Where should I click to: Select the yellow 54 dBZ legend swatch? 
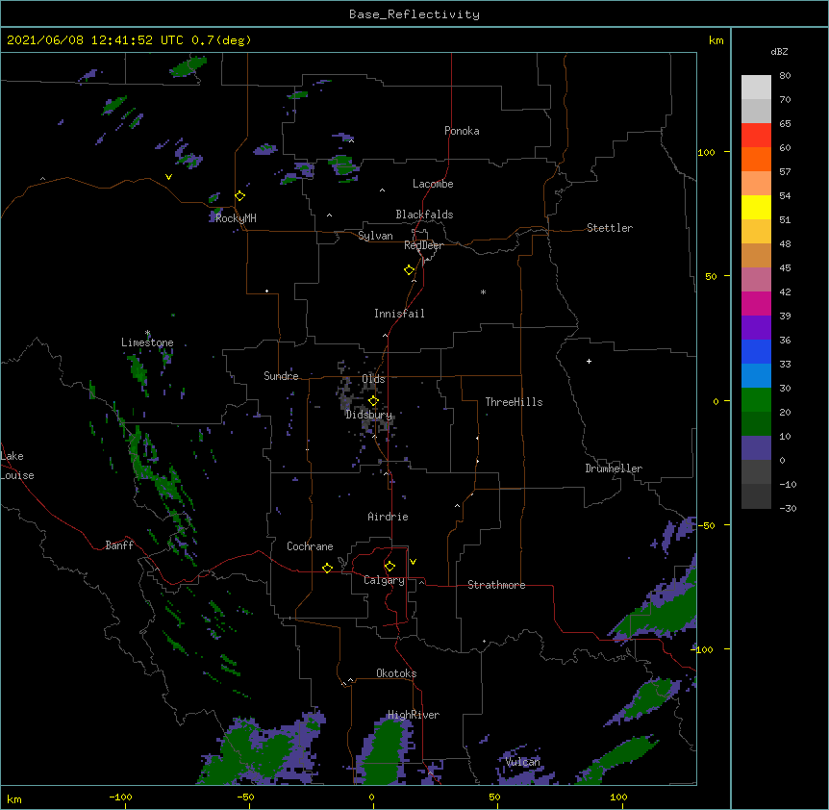(756, 207)
